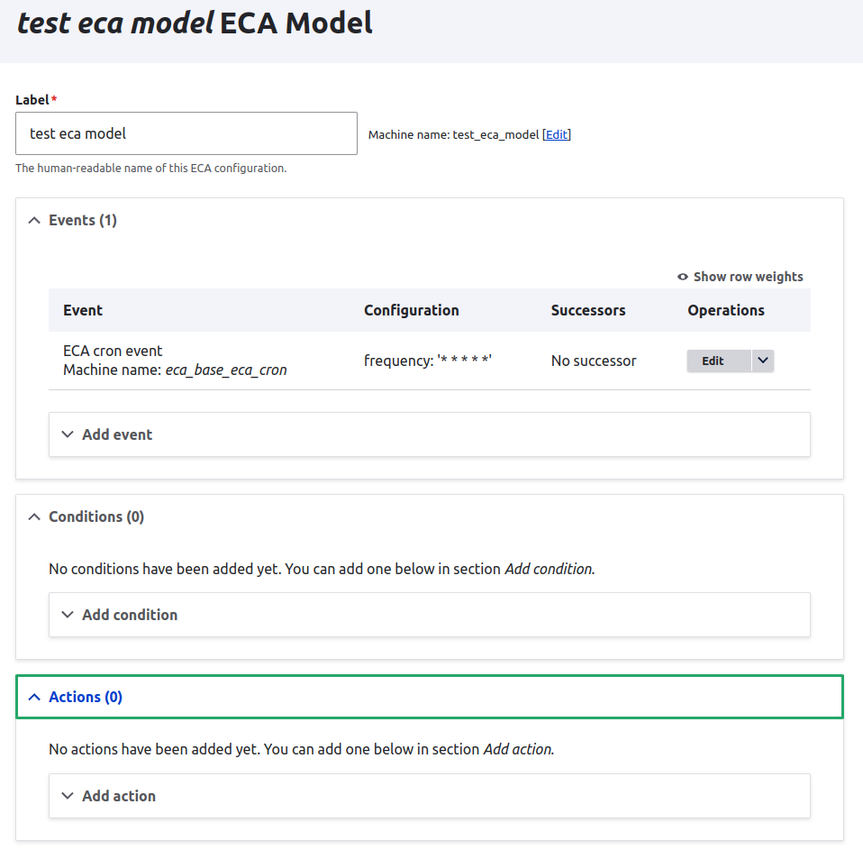
Task: Click the chevron icon beside Events (1)
Action: coord(34,220)
